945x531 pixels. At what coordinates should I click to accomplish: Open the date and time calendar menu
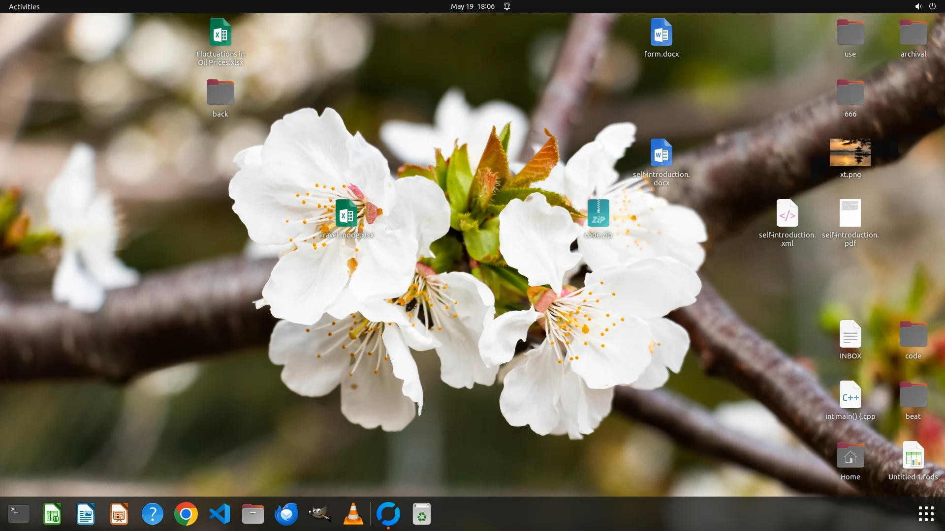coord(472,6)
